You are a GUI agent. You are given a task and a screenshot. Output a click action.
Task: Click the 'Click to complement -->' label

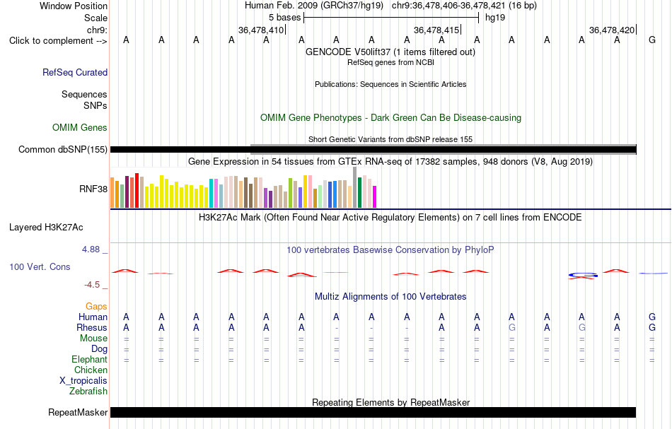point(58,41)
